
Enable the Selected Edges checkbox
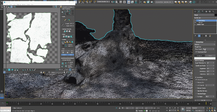pyautogui.click(x=196, y=94)
